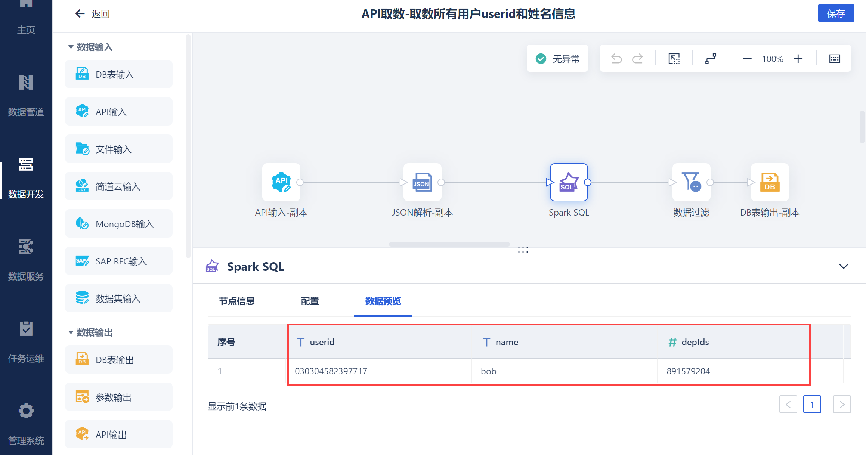Click the canvas horizontal scrollbar
Image resolution: width=866 pixels, height=455 pixels.
(449, 244)
